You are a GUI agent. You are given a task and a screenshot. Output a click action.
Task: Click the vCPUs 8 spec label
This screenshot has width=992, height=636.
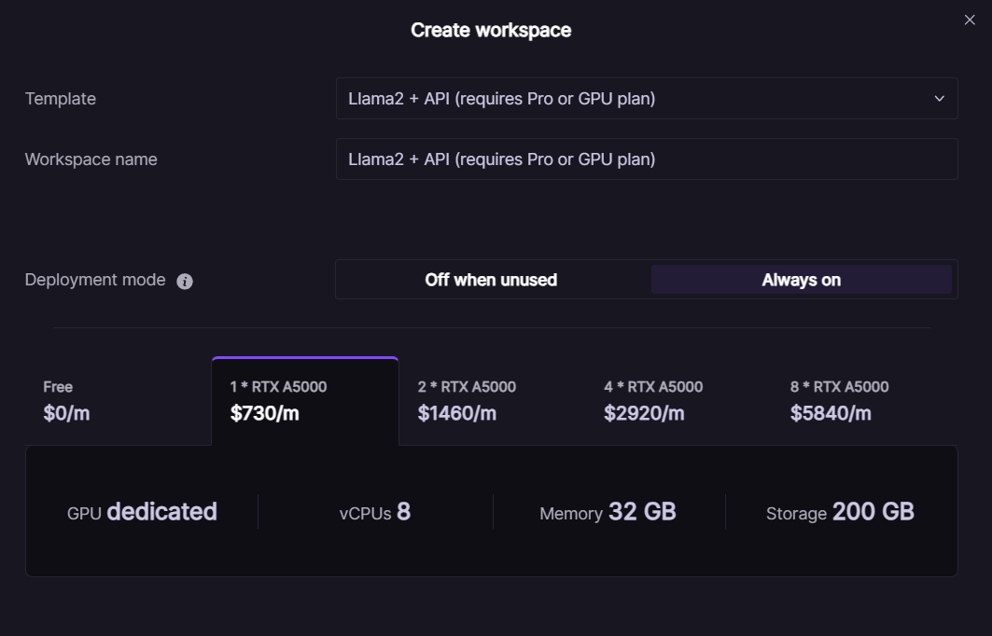376,511
